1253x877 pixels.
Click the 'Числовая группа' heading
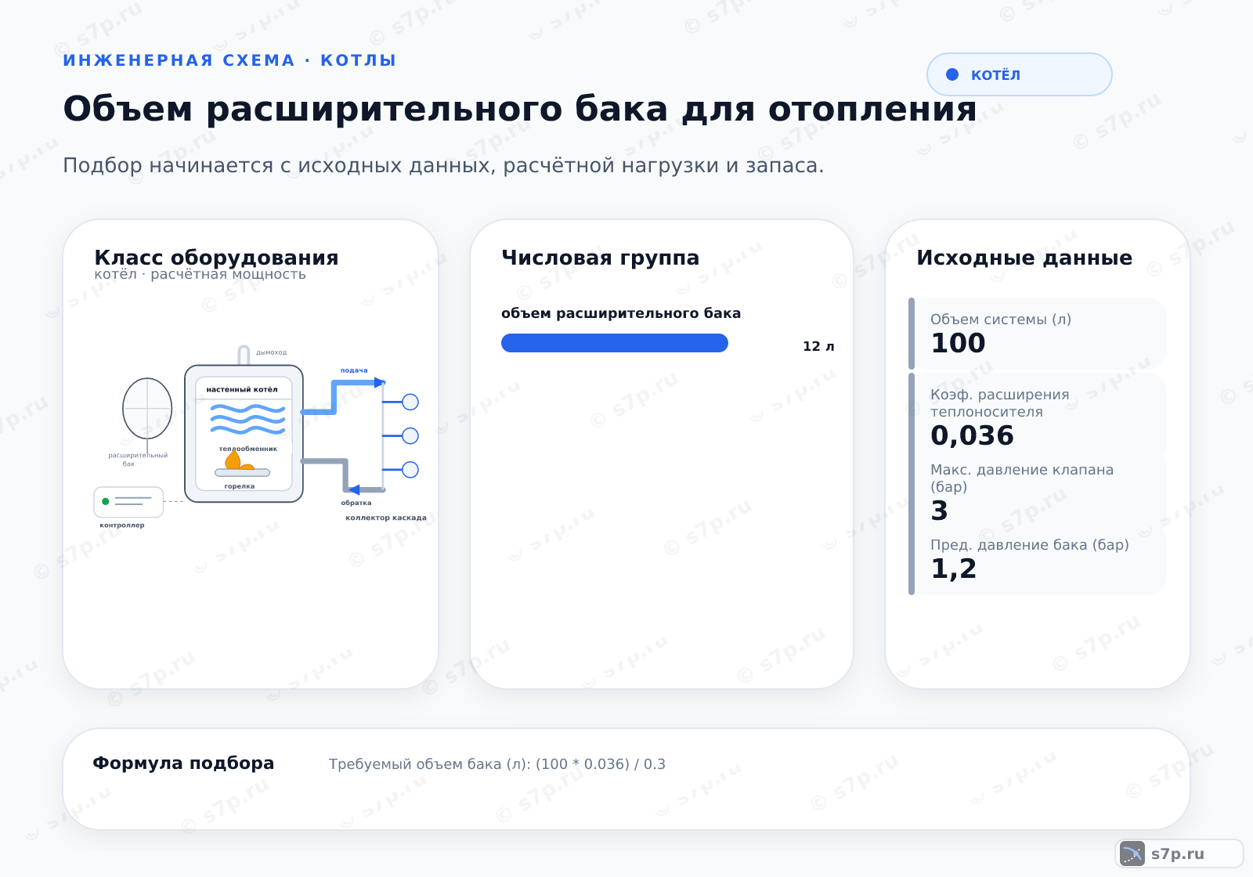(600, 258)
